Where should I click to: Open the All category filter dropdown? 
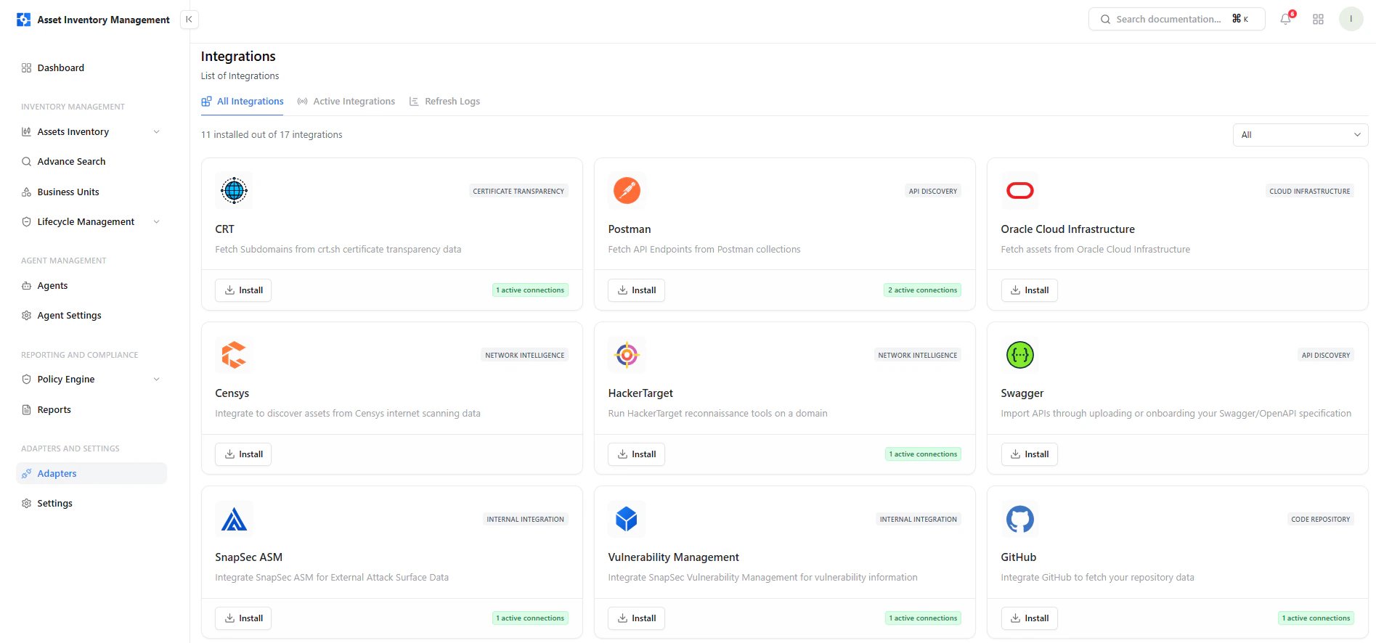click(x=1300, y=134)
